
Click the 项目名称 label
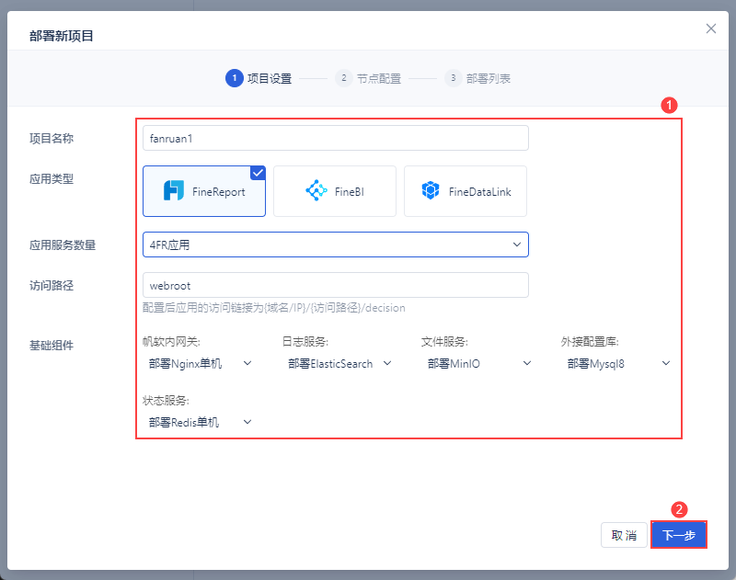(x=52, y=138)
